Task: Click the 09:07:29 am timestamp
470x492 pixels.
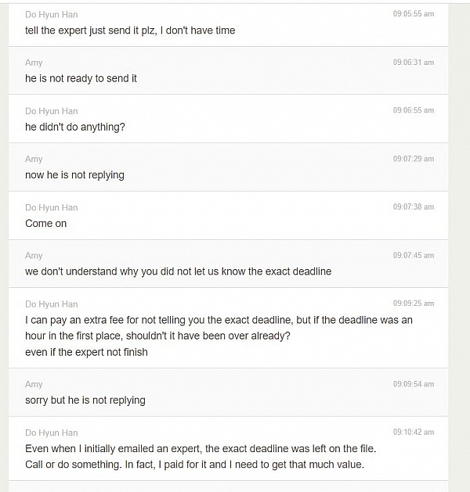Action: 413,159
